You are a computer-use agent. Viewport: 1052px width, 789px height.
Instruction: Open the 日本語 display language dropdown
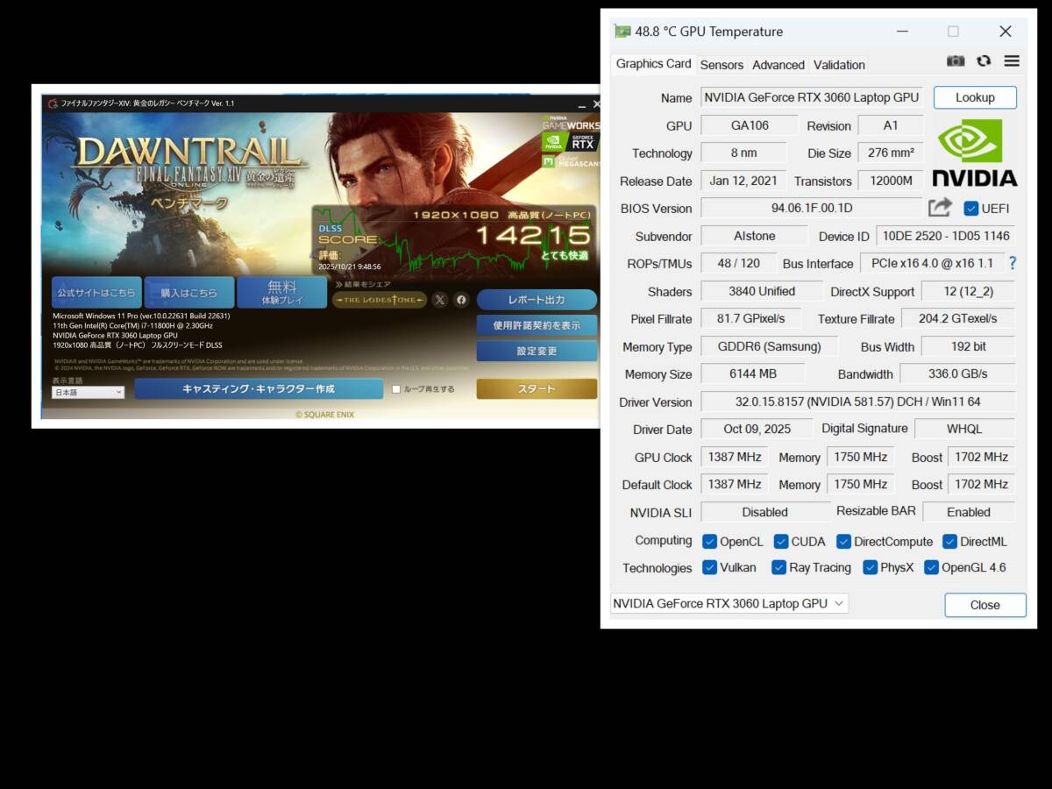tap(89, 393)
